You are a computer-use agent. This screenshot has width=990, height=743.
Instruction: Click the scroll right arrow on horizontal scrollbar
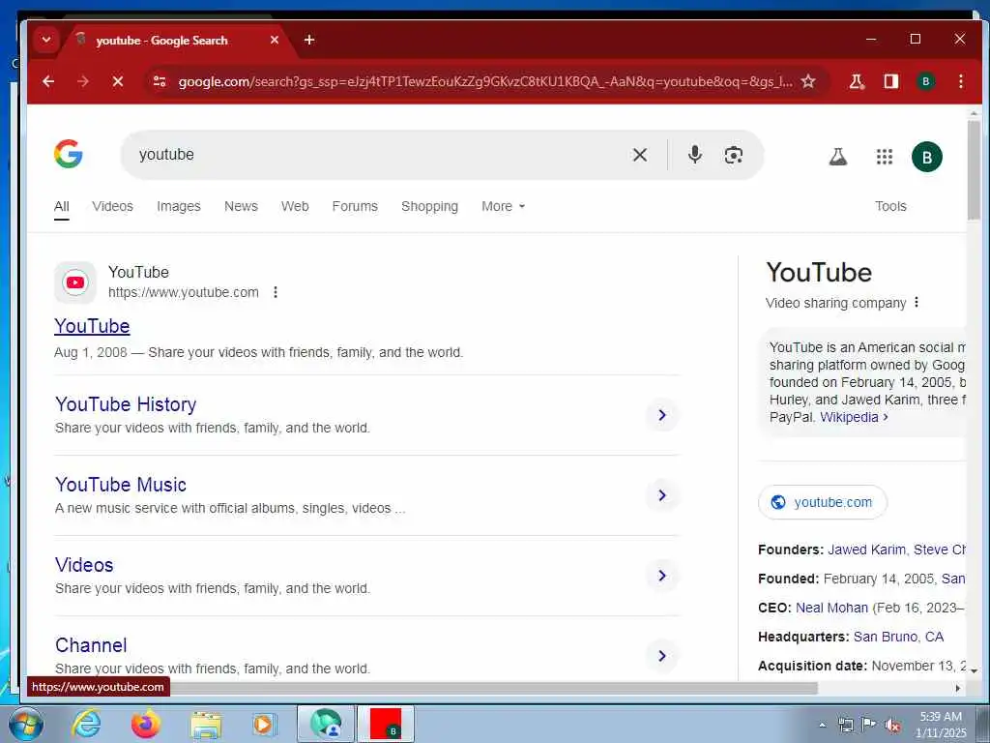pyautogui.click(x=958, y=688)
